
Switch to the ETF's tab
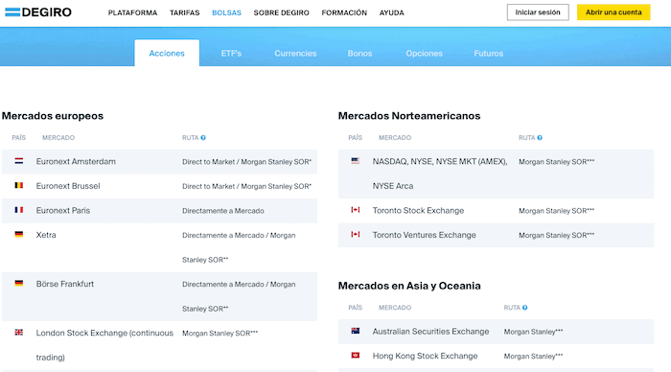(231, 54)
